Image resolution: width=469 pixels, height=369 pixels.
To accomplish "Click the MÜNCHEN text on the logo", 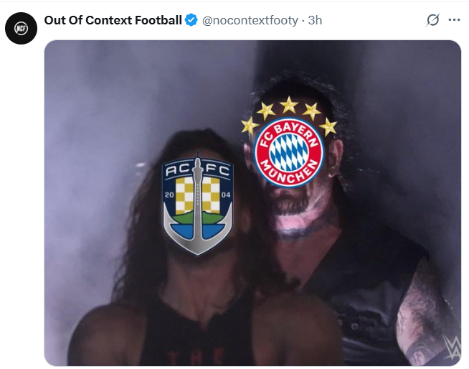I will click(288, 172).
